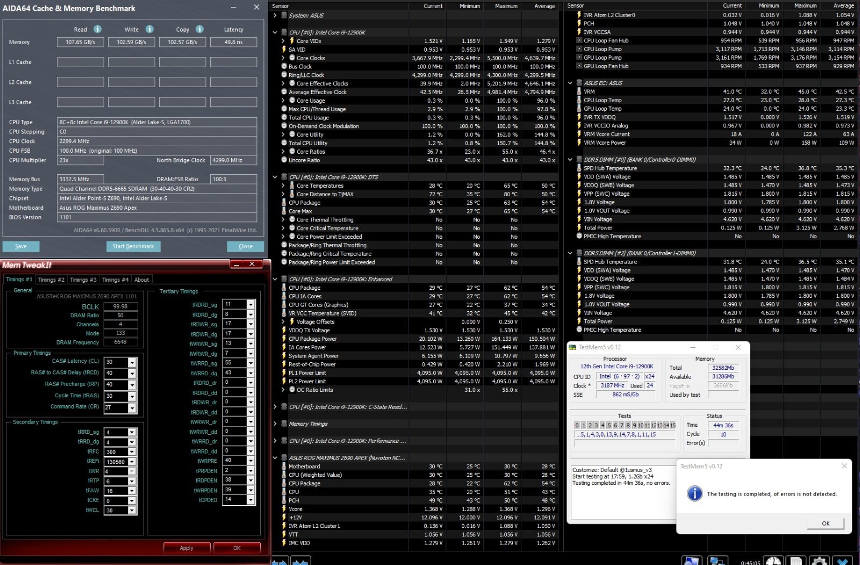Viewport: 860px width, 565px height.
Task: Click the Start Benchmark button
Action: click(x=133, y=246)
